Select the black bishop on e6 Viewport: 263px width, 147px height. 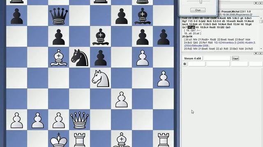[x=100, y=37]
